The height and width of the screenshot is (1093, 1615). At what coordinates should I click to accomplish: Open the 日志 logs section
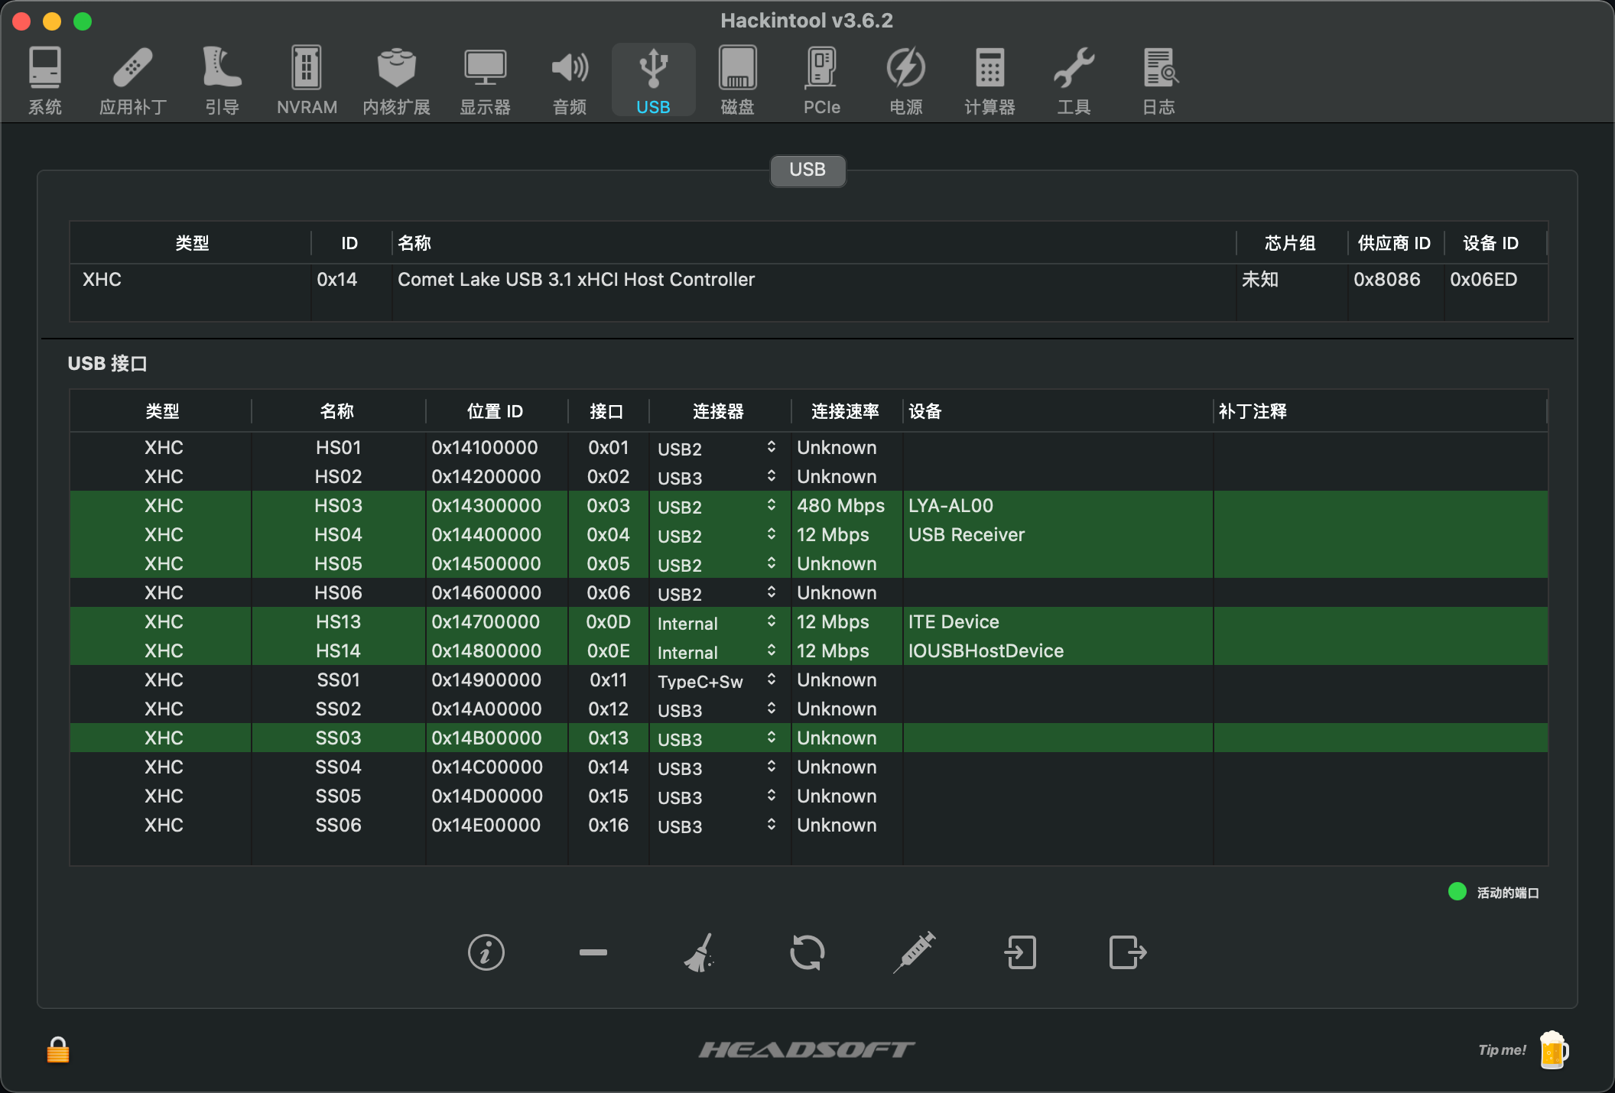pos(1159,80)
